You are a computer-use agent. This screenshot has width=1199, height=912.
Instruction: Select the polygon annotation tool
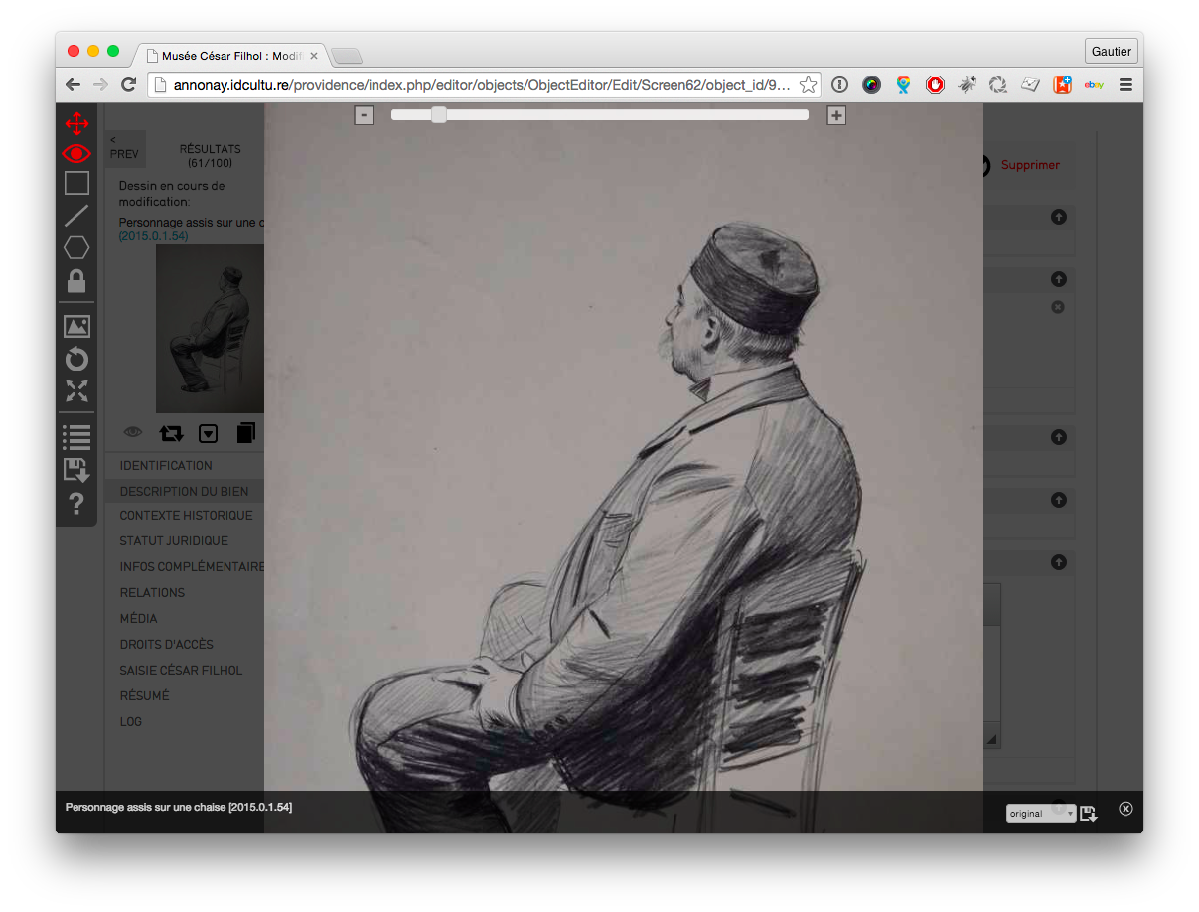pos(76,247)
